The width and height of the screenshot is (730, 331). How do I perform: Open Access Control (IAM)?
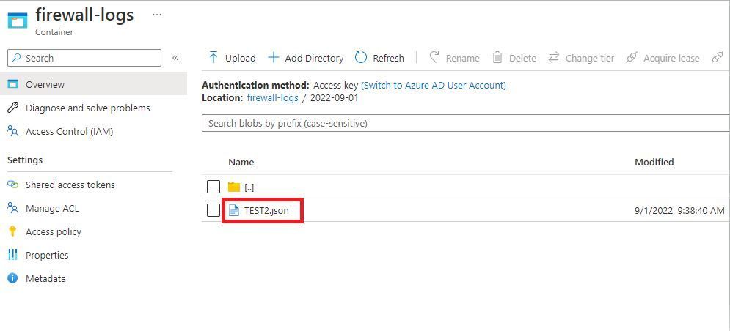tap(70, 132)
